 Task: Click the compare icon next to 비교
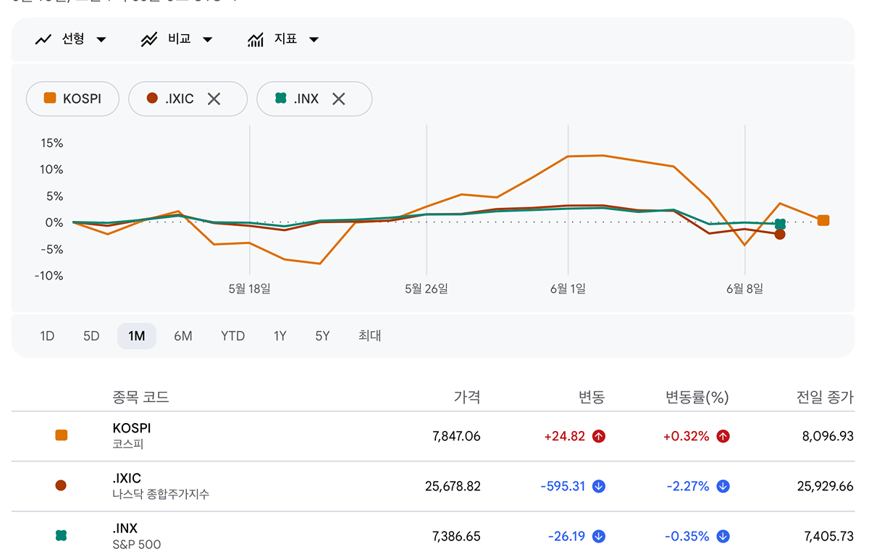[149, 39]
